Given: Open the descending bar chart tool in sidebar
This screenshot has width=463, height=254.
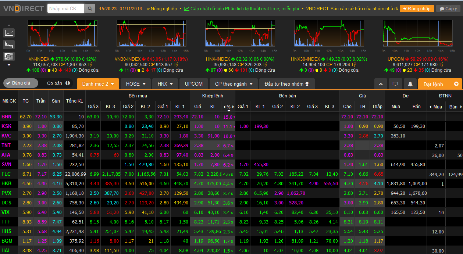Looking at the screenshot, I should pos(9,44).
